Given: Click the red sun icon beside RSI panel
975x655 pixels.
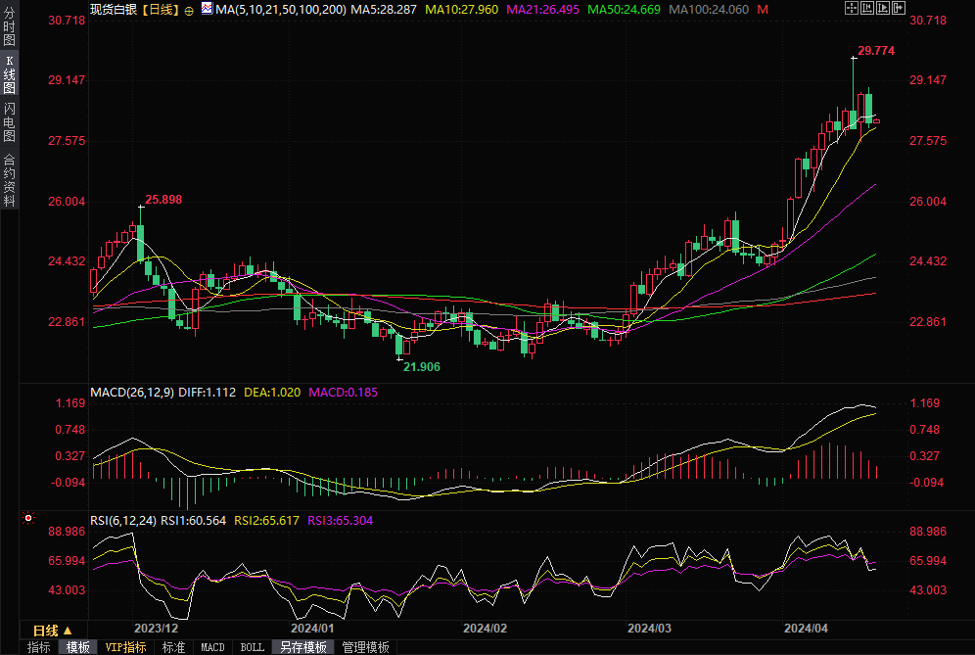Looking at the screenshot, I should 29,518.
